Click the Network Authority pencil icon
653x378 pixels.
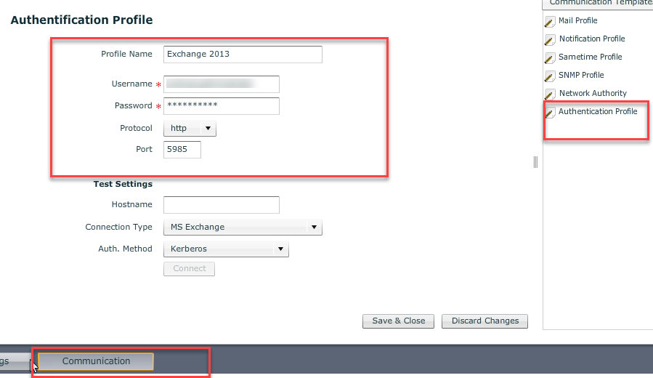[x=550, y=94]
